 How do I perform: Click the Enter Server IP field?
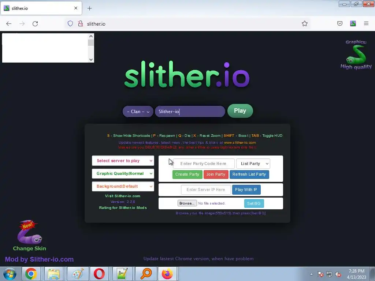coord(206,190)
